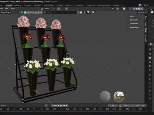Image resolution: width=154 pixels, height=115 pixels.
Task: Open the BlenderKit sidebar tab
Action: [x=146, y=38]
